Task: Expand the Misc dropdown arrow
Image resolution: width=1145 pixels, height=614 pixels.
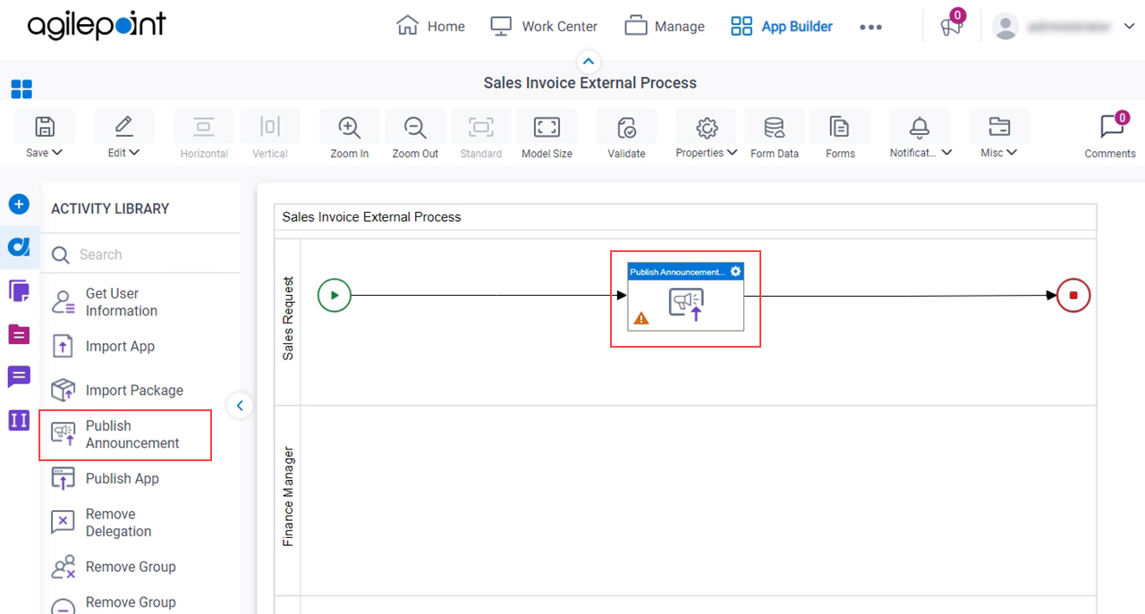Action: [1012, 153]
